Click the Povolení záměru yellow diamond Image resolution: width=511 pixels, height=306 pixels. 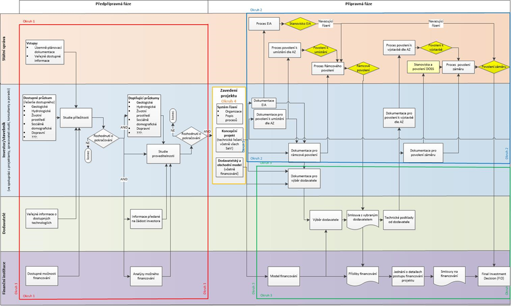[494, 67]
